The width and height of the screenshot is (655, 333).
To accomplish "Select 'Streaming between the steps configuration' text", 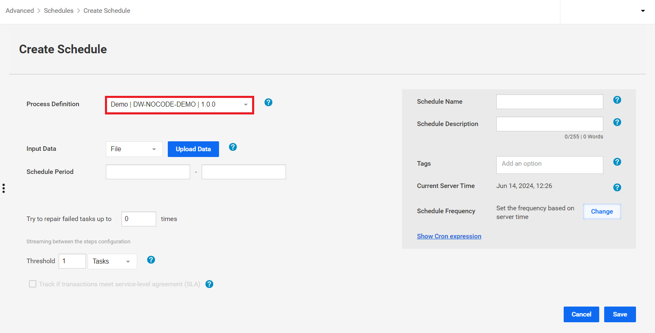I will pyautogui.click(x=78, y=242).
